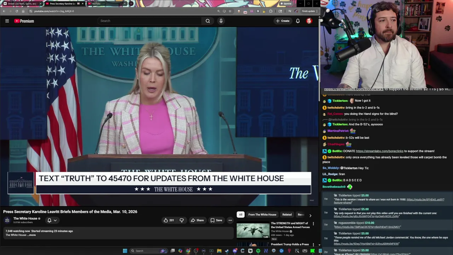Switch to the YouTube browser tab

click(x=106, y=4)
